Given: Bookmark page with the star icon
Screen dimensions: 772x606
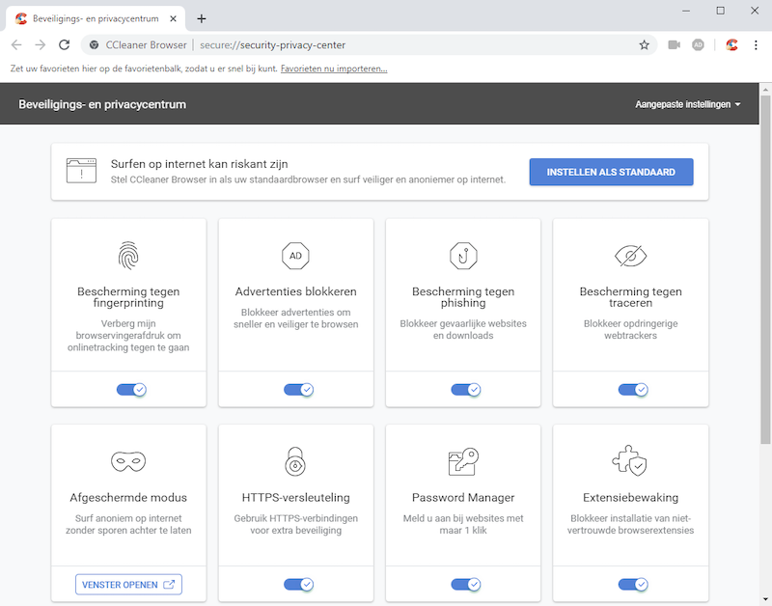Looking at the screenshot, I should point(644,44).
